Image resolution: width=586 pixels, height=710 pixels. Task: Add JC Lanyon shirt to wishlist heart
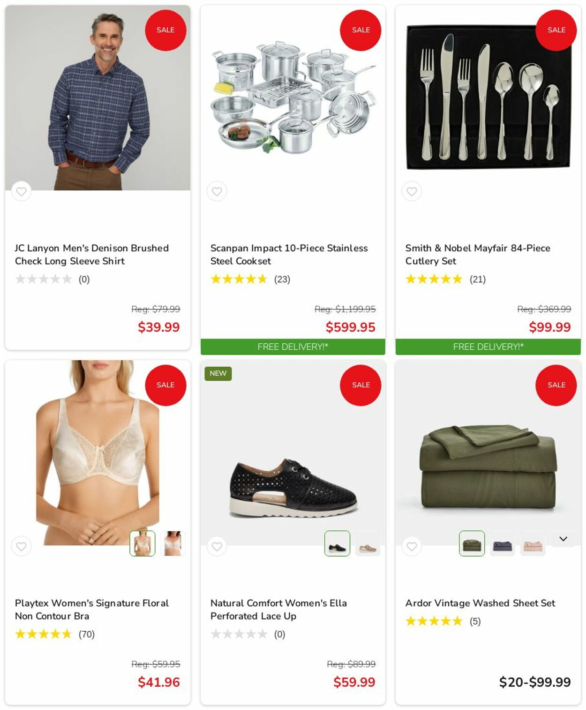[x=21, y=191]
